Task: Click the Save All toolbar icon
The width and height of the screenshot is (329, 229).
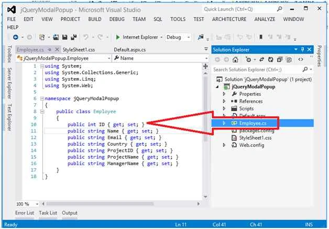Action: (x=74, y=37)
